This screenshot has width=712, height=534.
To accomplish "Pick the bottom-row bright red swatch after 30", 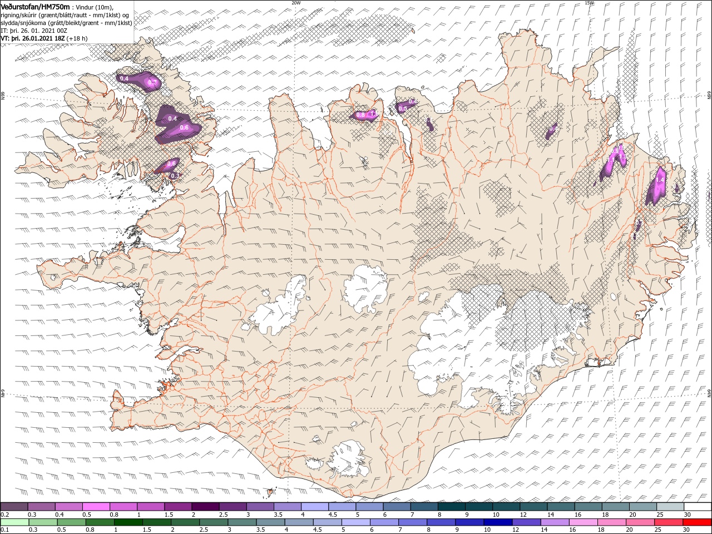I will pos(698,522).
